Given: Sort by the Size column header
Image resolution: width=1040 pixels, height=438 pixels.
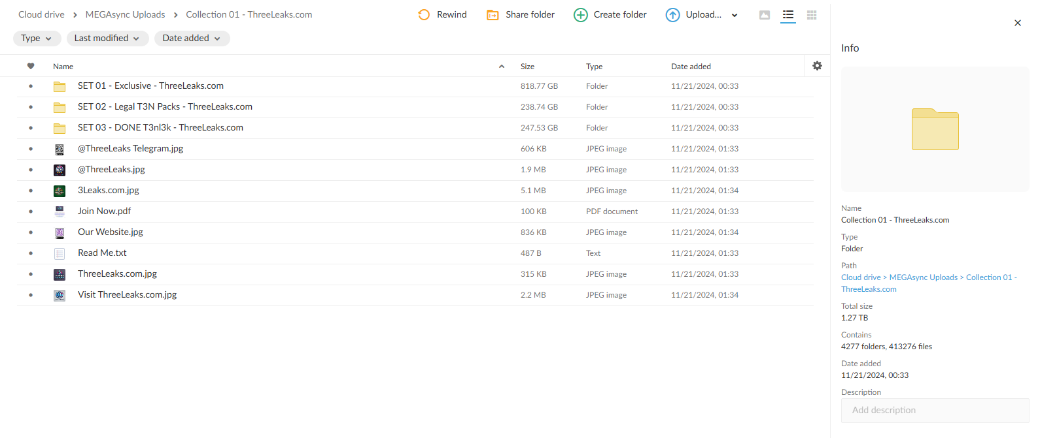Looking at the screenshot, I should click(x=527, y=67).
